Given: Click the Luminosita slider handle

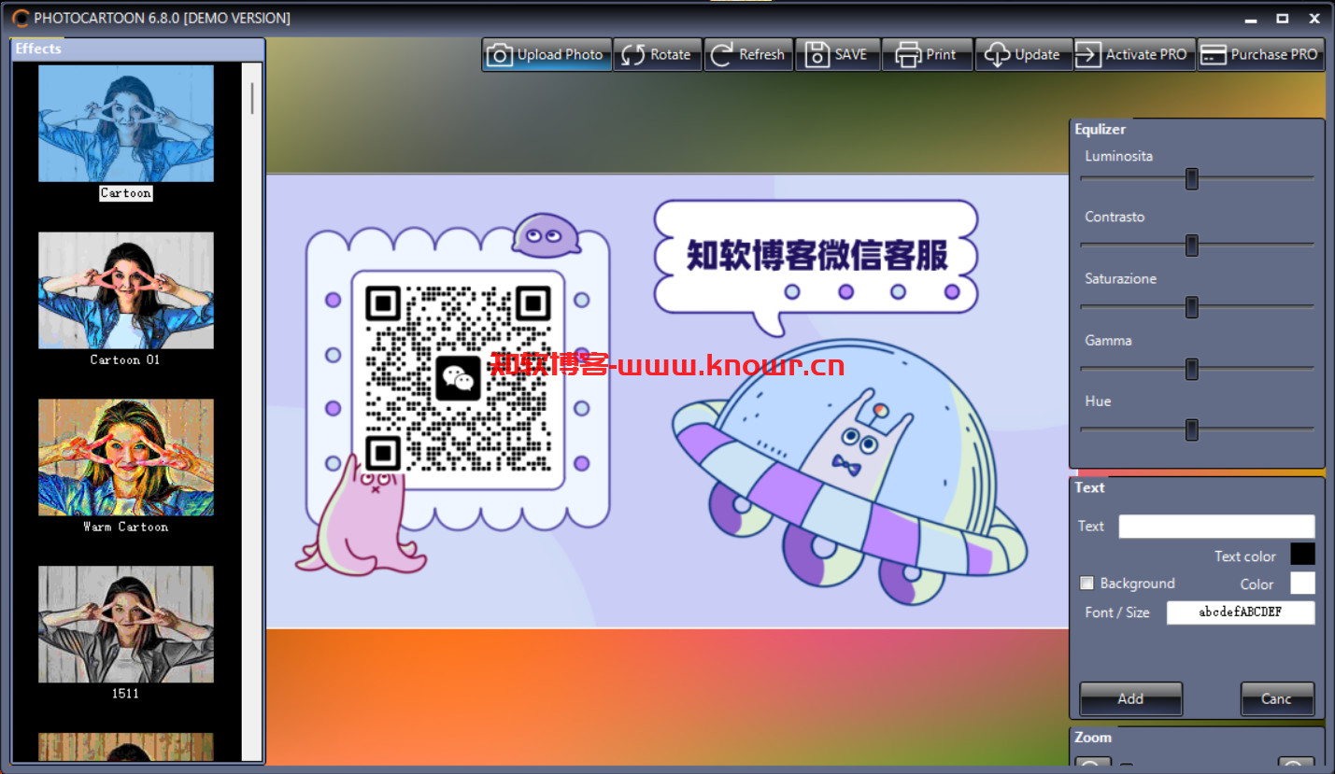Looking at the screenshot, I should (x=1192, y=178).
